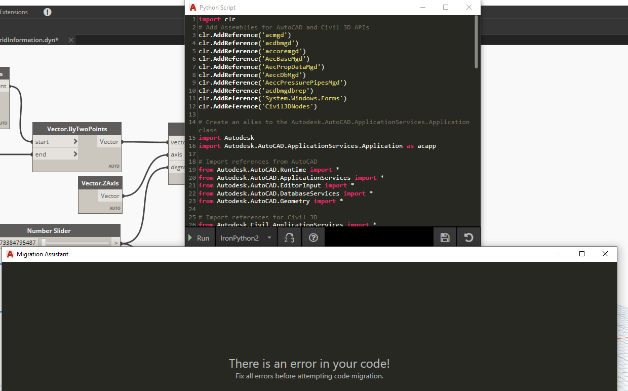628x391 pixels.
Task: Minimize the Python Script window
Action: tap(422, 7)
